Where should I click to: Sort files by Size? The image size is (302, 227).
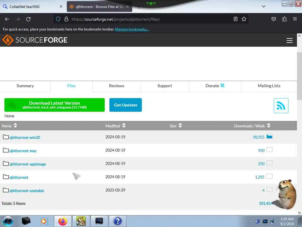(176, 126)
